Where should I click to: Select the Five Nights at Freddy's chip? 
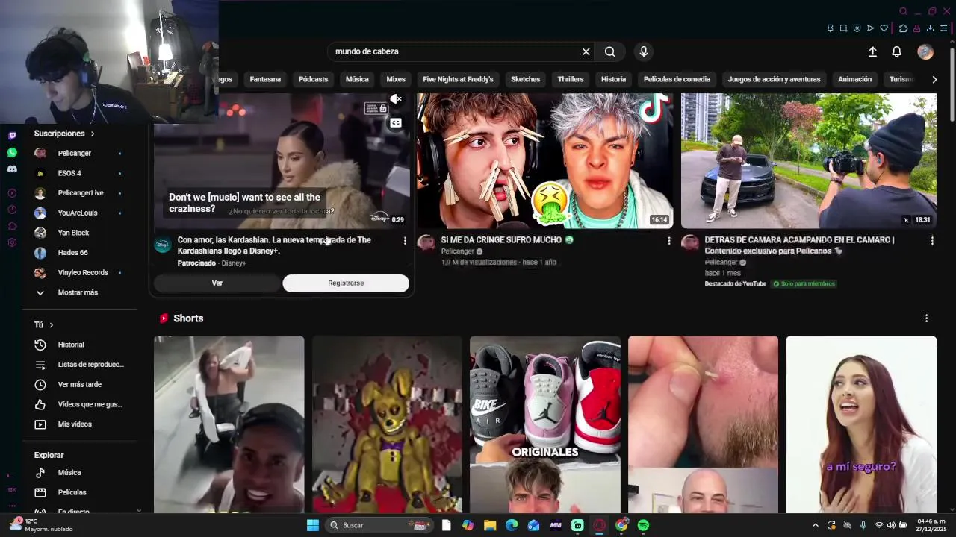pos(458,79)
